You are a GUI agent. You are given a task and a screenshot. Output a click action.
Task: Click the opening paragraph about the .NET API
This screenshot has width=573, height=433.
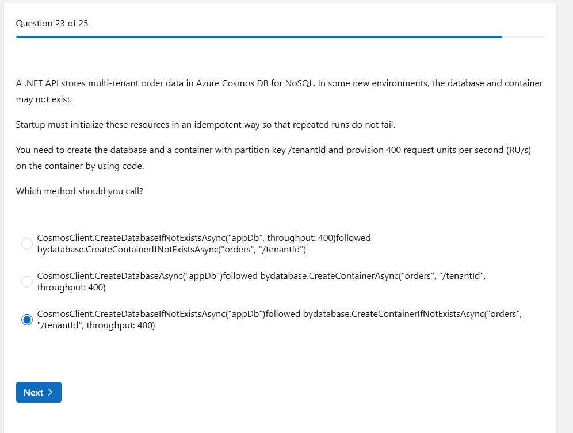[279, 83]
